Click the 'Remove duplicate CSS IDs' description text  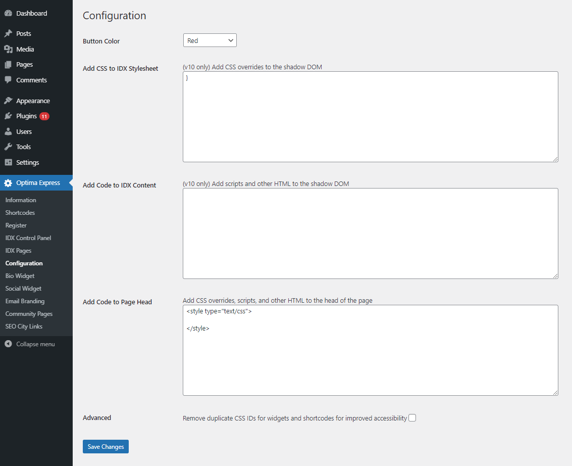(295, 418)
